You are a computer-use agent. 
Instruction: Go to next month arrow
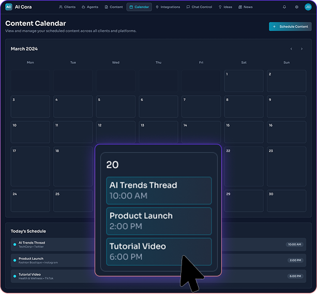pos(302,49)
